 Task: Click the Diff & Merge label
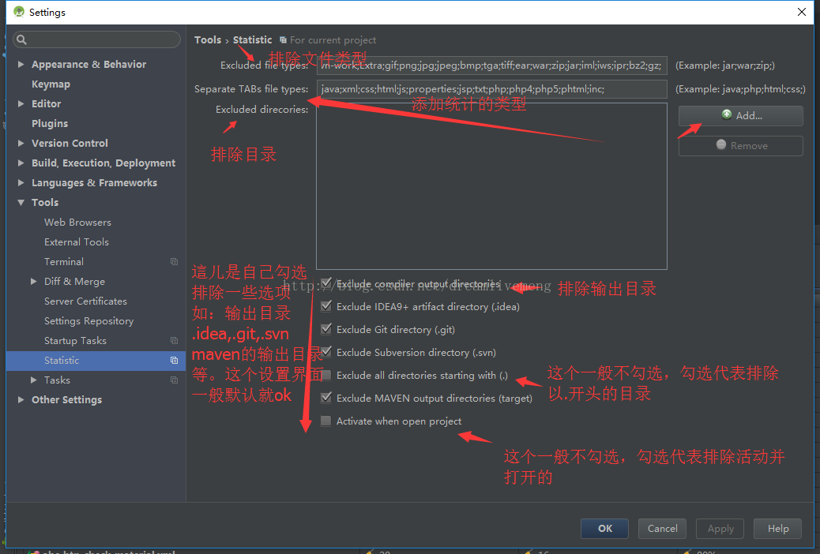click(74, 281)
